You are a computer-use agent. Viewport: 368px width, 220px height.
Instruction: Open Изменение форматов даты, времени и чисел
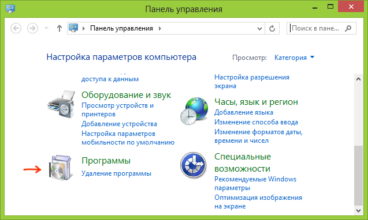coord(258,136)
